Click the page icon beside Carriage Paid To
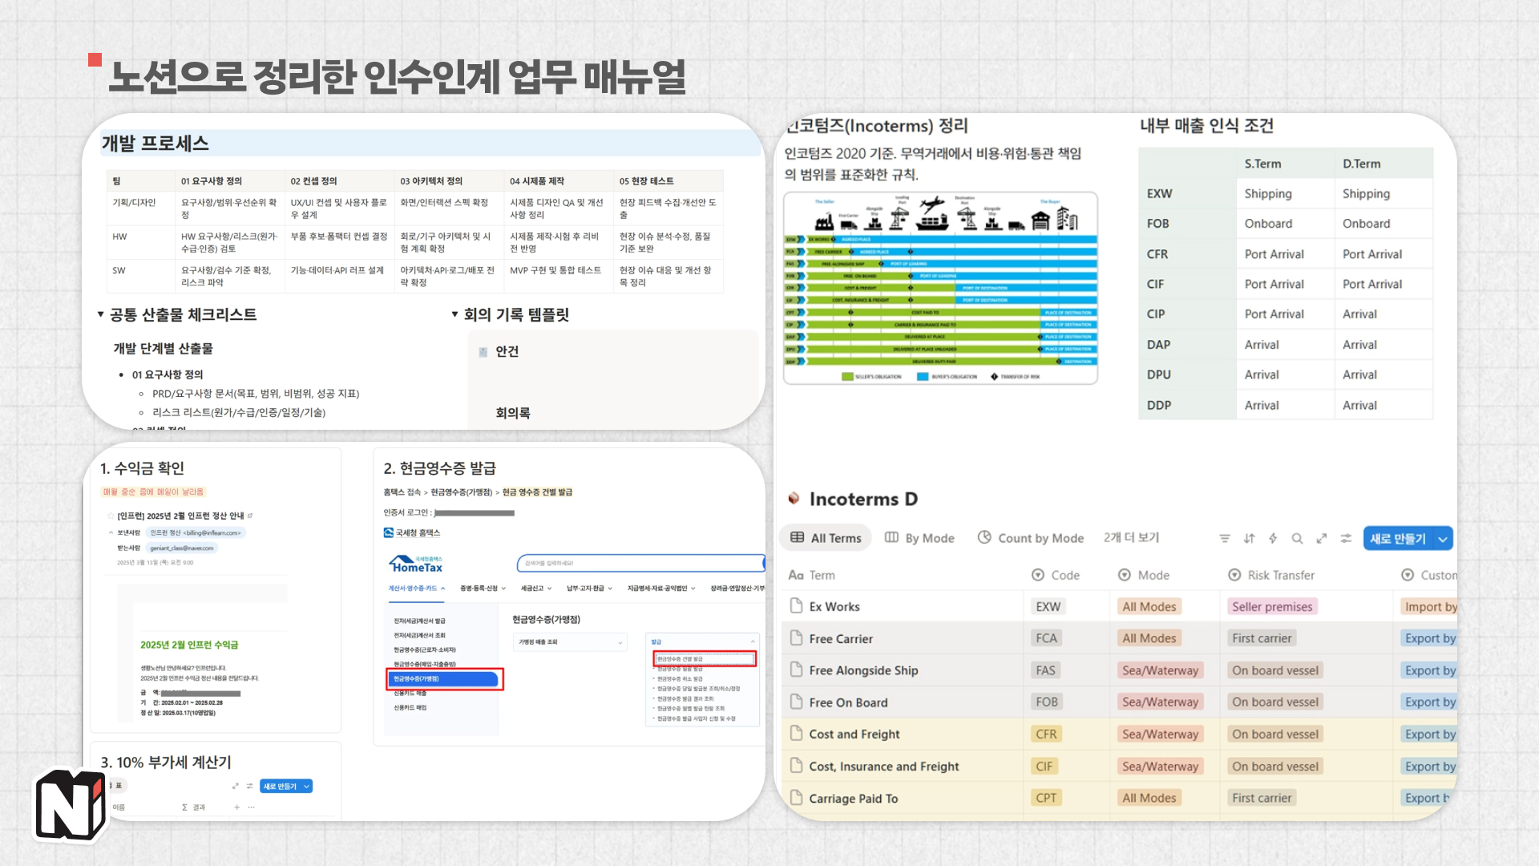1539x866 pixels. tap(796, 798)
